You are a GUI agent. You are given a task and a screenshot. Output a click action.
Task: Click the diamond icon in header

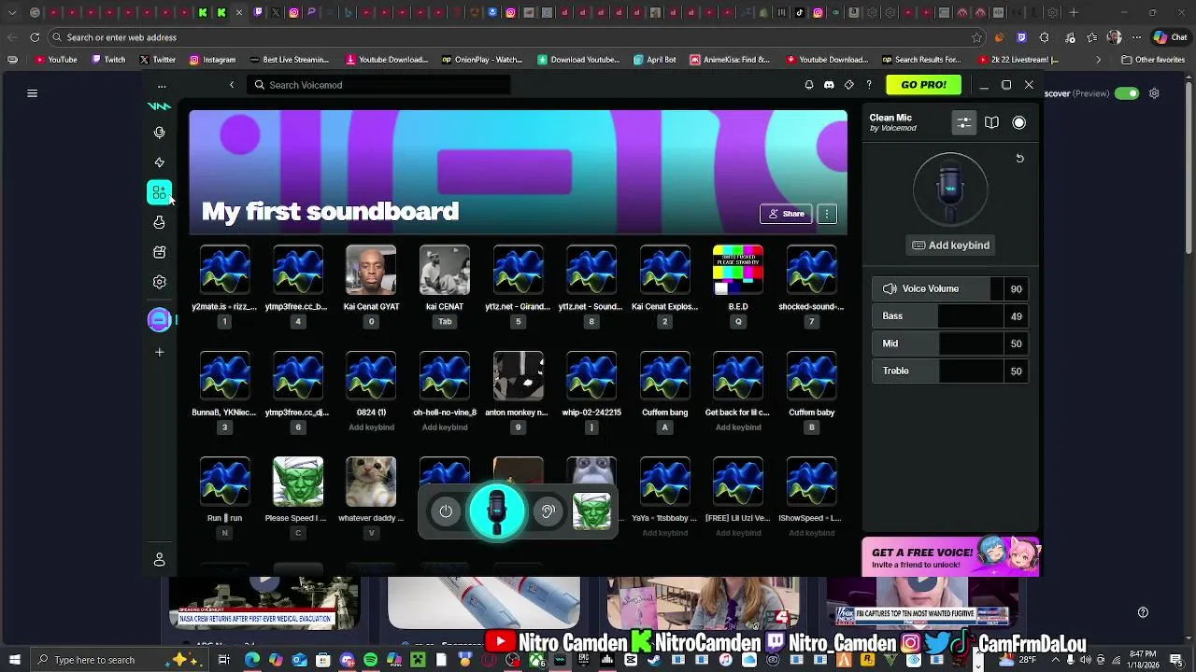point(848,85)
